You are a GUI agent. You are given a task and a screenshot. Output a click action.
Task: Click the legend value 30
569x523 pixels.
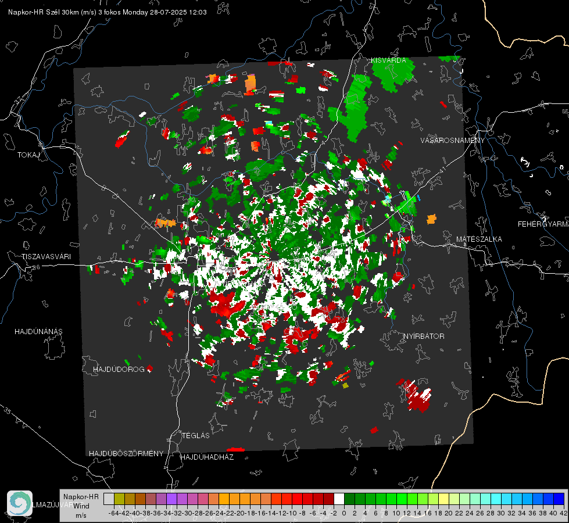[x=501, y=513]
